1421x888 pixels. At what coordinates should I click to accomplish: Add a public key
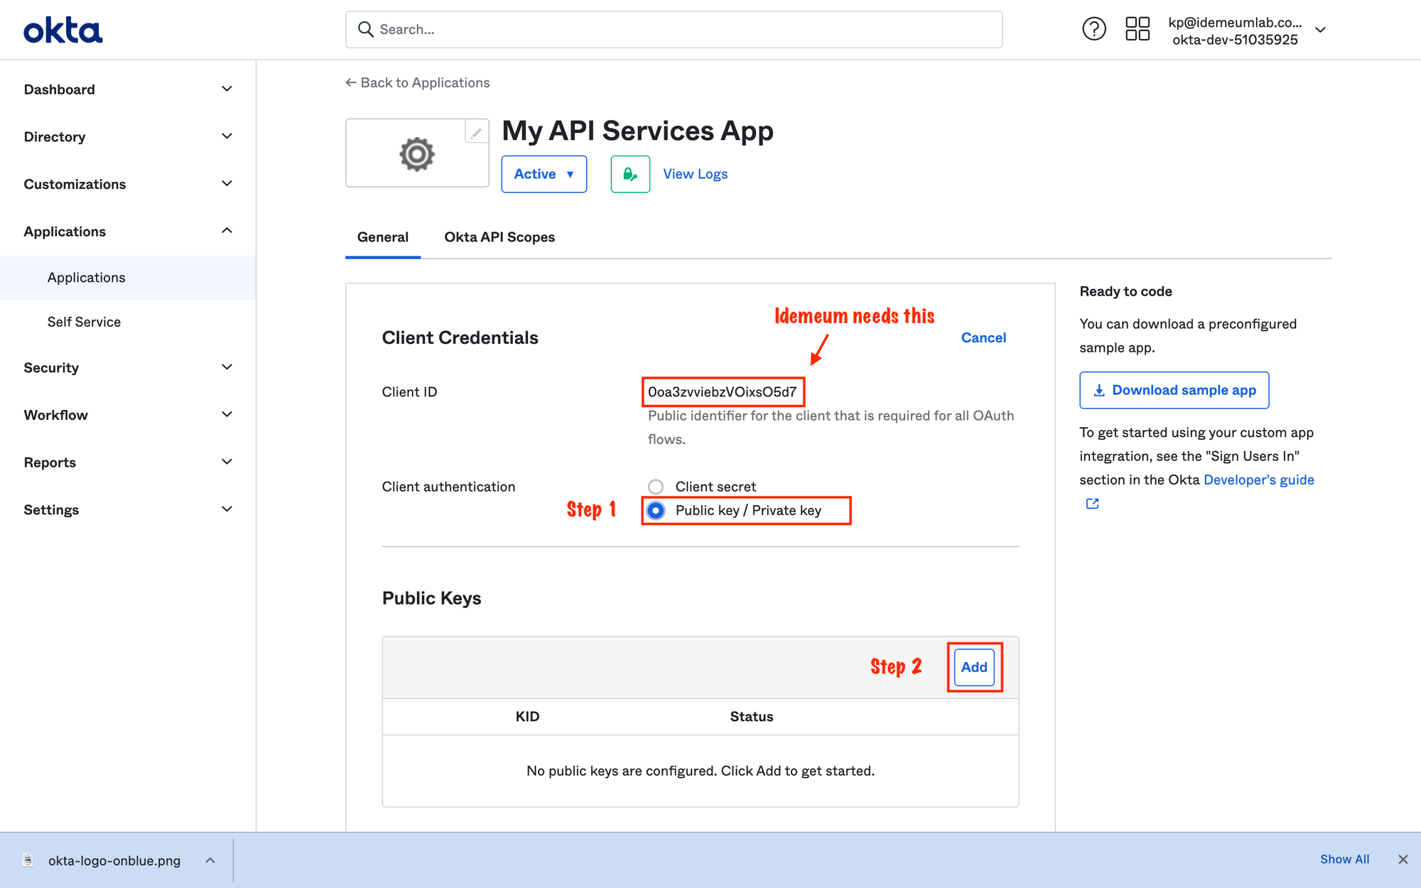point(974,667)
